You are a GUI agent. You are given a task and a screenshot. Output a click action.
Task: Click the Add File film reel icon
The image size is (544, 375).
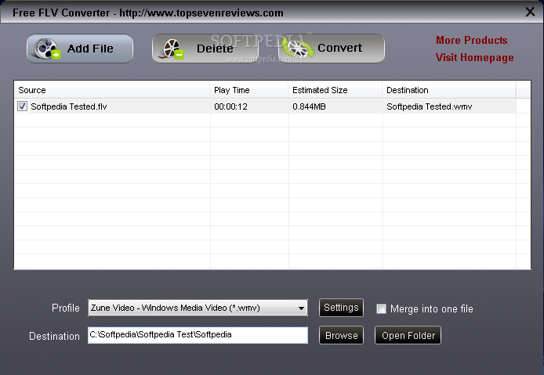coord(47,49)
